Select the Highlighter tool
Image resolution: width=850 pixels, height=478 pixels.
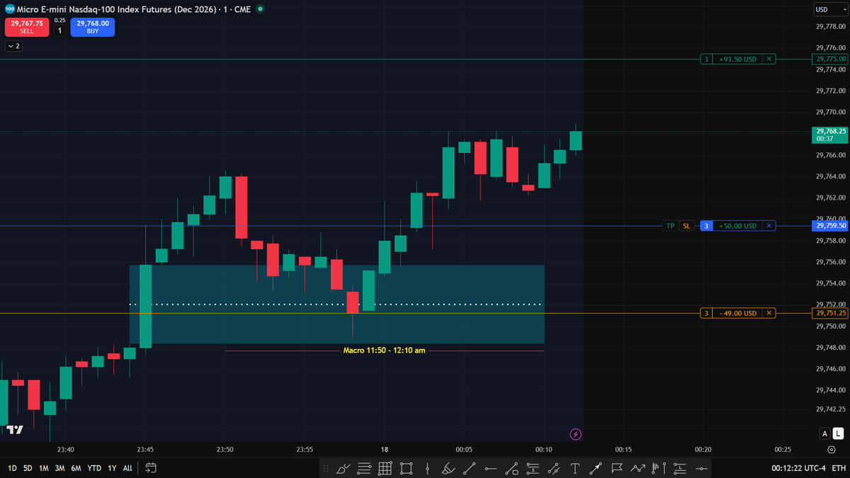[448, 468]
